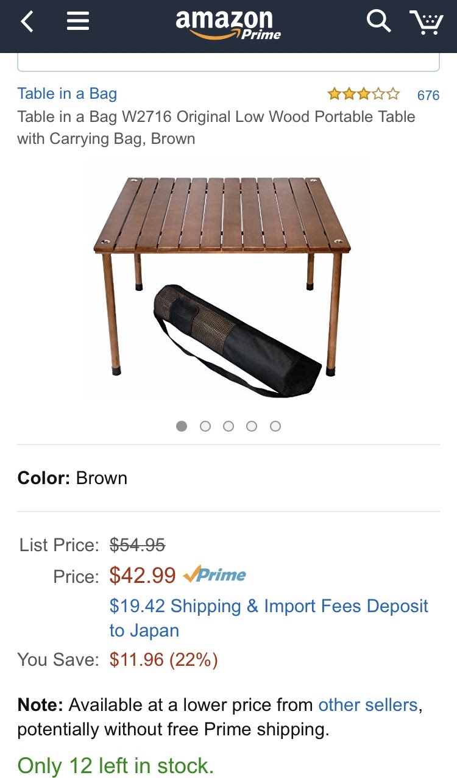
Task: Select the fifth image carousel dot
Action: [275, 426]
